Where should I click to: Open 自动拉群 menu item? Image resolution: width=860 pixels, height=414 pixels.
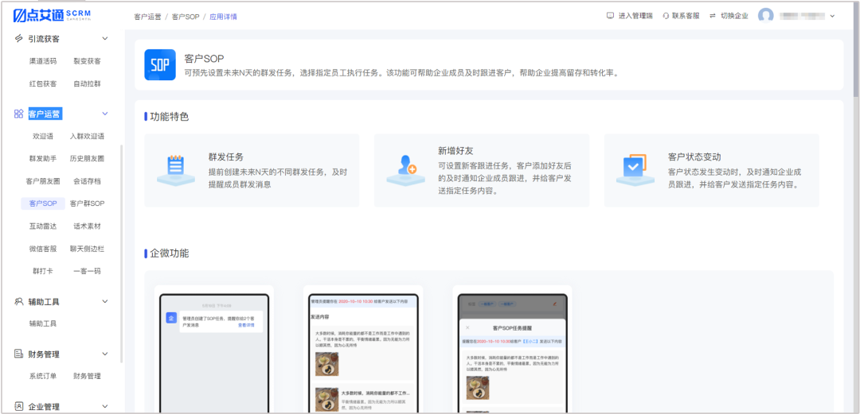[88, 83]
